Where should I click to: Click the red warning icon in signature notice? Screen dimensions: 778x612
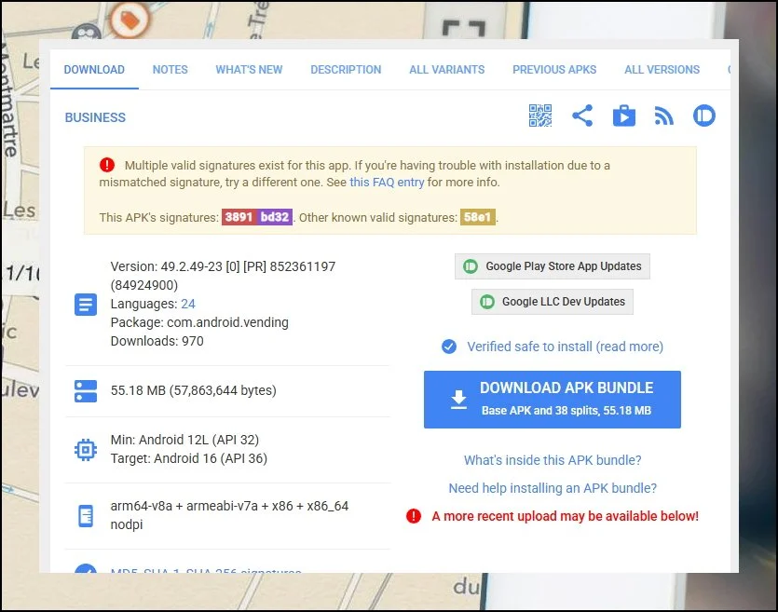click(x=107, y=165)
